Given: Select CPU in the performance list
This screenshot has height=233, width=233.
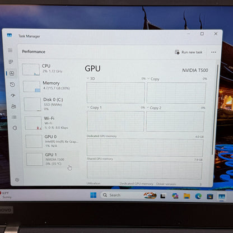Looking at the screenshot, I should click(x=50, y=69).
